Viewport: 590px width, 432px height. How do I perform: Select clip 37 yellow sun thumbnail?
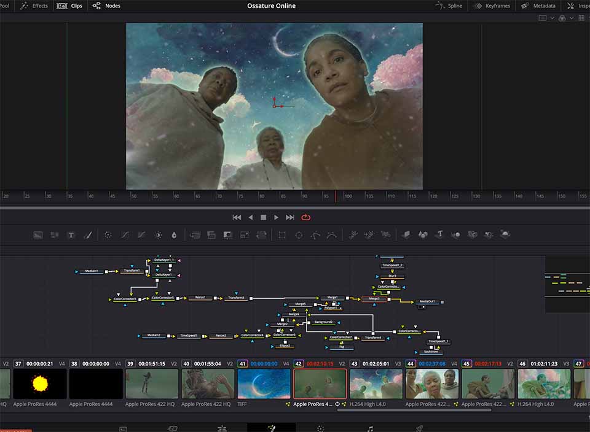40,384
